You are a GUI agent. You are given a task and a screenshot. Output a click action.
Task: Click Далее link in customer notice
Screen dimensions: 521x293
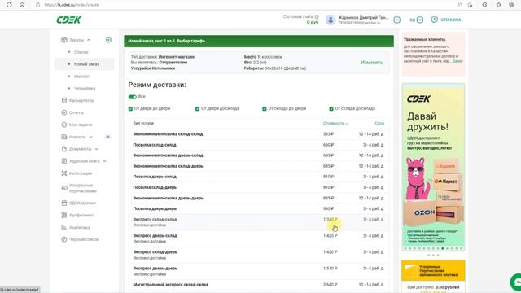[x=458, y=61]
